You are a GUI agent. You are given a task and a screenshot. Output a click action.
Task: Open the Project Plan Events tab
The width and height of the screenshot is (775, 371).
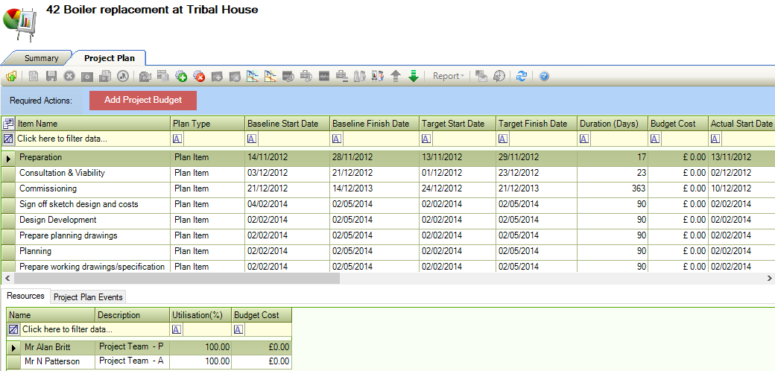pos(88,297)
